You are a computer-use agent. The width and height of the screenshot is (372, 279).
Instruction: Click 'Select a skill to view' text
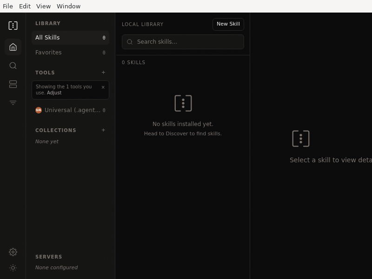coord(331,160)
